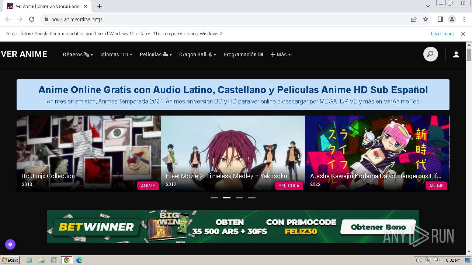Click the Obtener Bono banner button
This screenshot has width=472, height=265.
pyautogui.click(x=378, y=227)
